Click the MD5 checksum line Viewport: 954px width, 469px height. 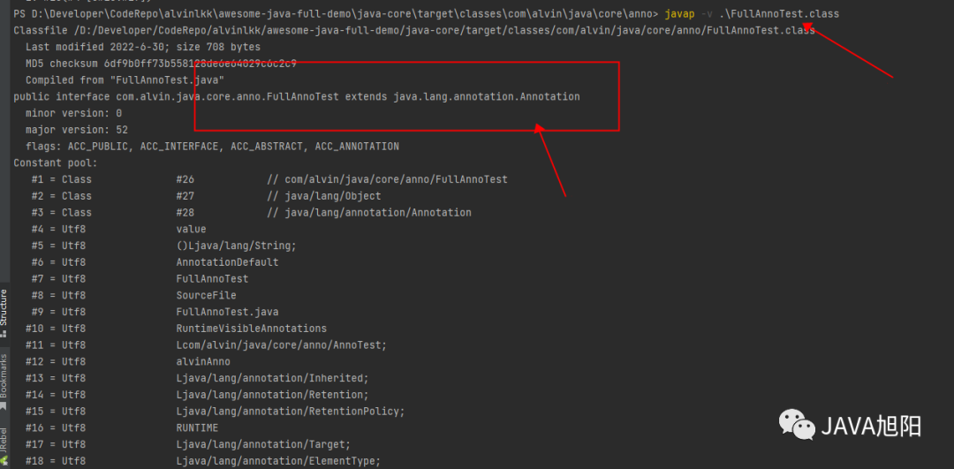(x=162, y=64)
